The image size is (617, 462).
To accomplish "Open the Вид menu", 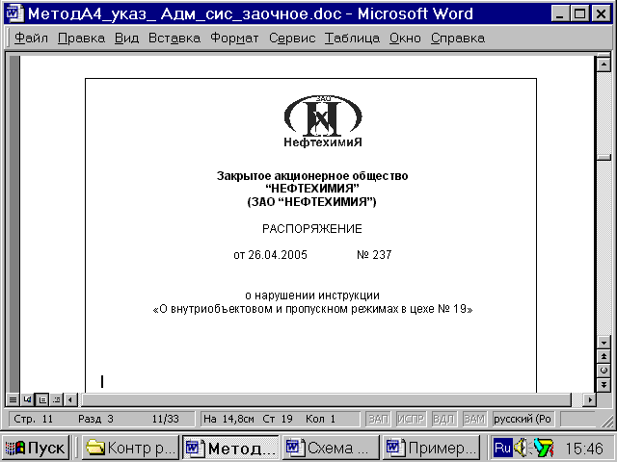I will tap(126, 38).
